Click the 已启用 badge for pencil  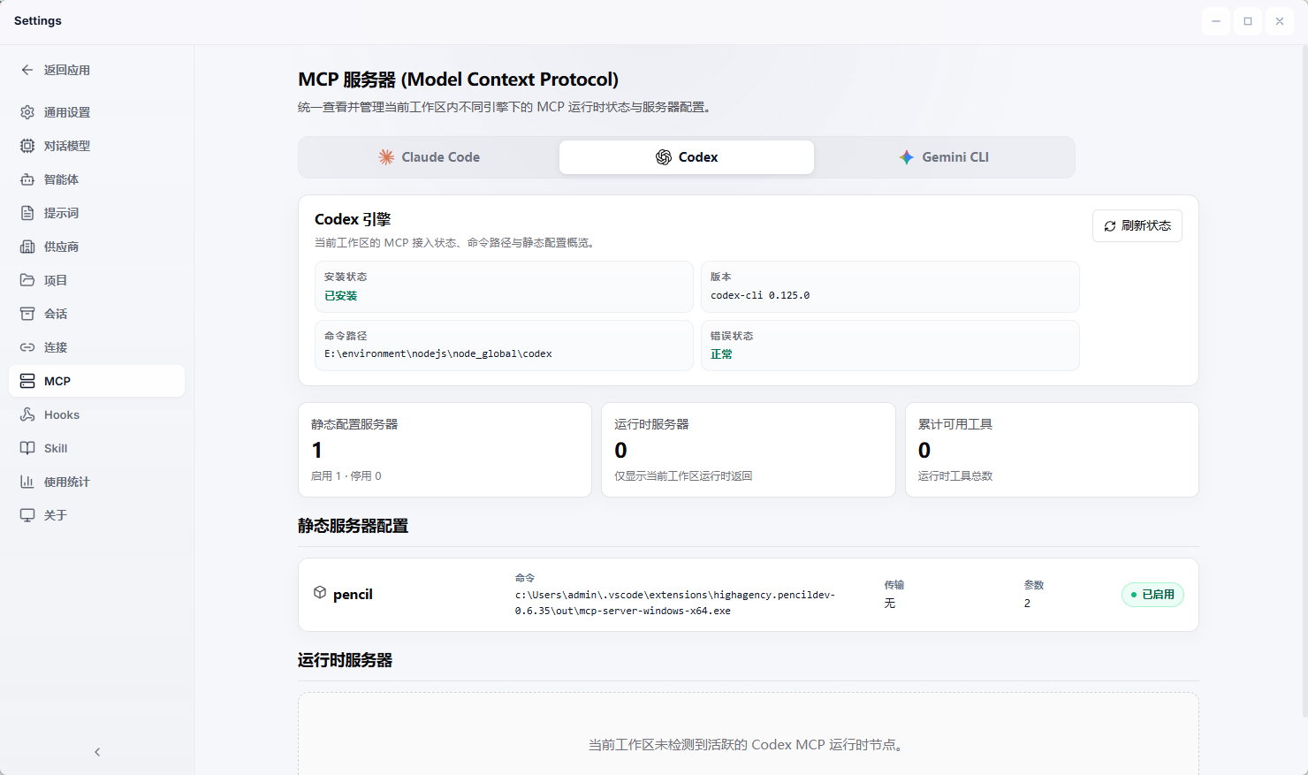[x=1152, y=595]
